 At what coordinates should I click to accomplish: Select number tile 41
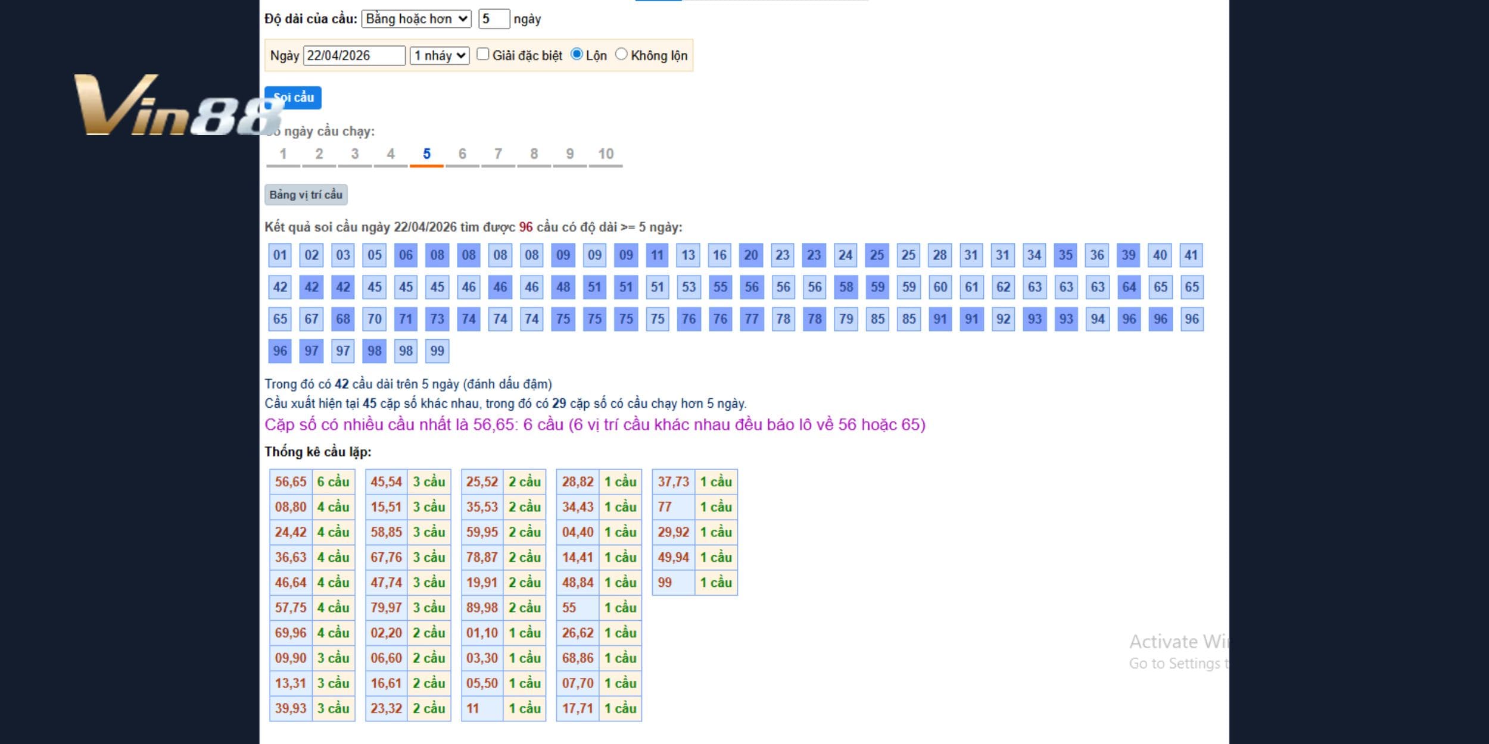coord(1191,255)
